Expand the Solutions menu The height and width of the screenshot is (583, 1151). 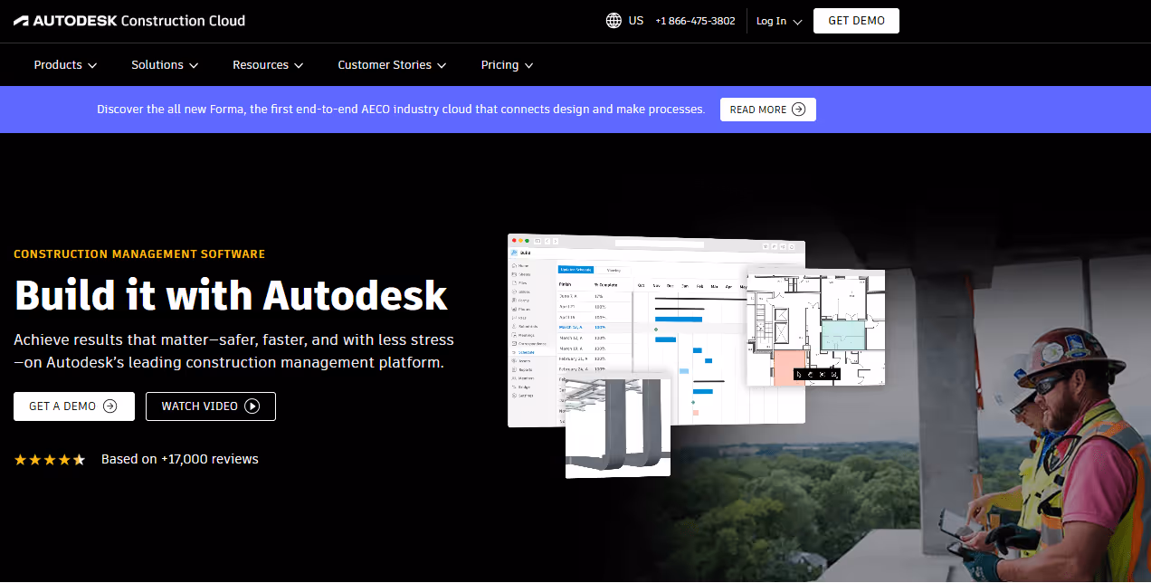(165, 65)
